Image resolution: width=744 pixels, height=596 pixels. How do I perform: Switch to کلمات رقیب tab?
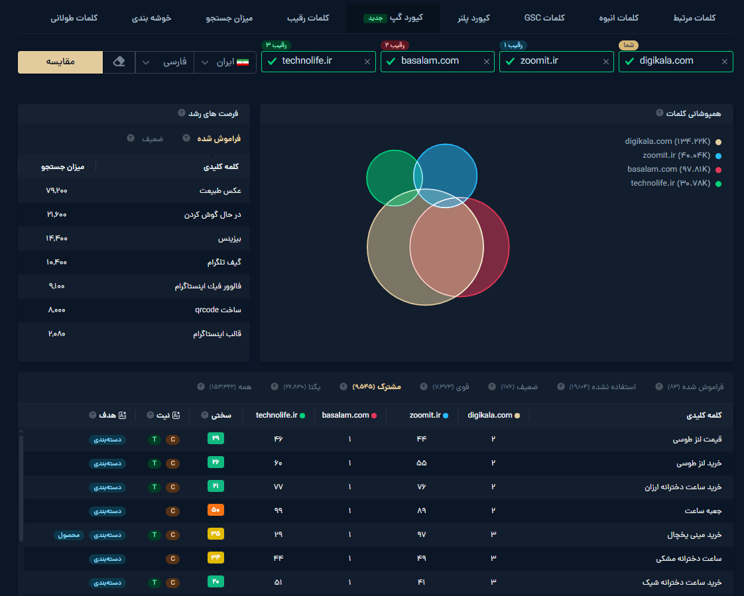pos(308,17)
